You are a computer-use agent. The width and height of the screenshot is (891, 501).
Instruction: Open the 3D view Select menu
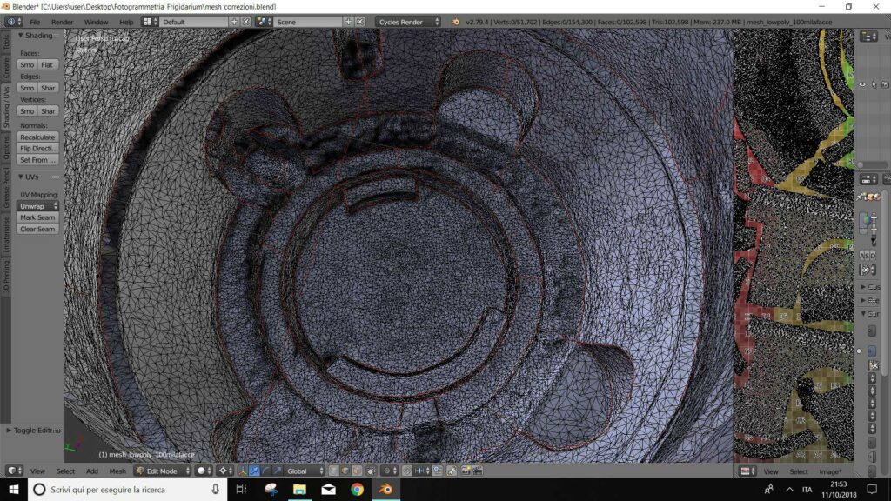[65, 471]
